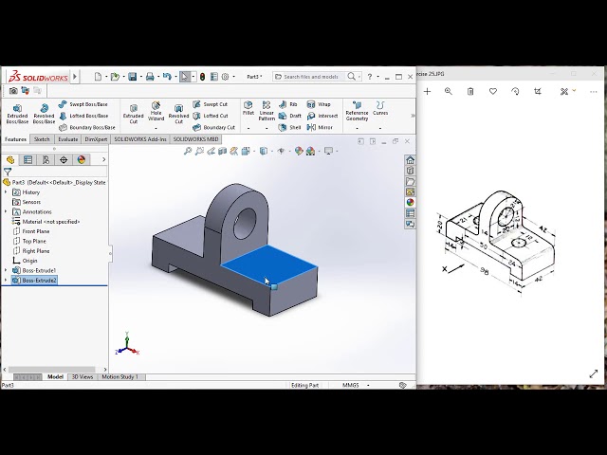Open the ConfigurationManager tab

point(46,159)
